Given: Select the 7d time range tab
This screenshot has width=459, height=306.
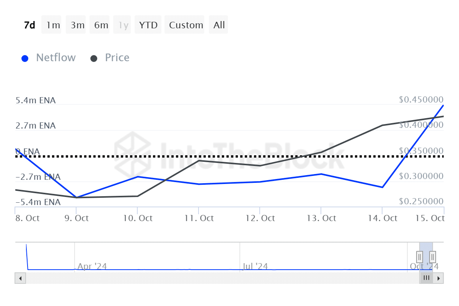Looking at the screenshot, I should pyautogui.click(x=29, y=24).
